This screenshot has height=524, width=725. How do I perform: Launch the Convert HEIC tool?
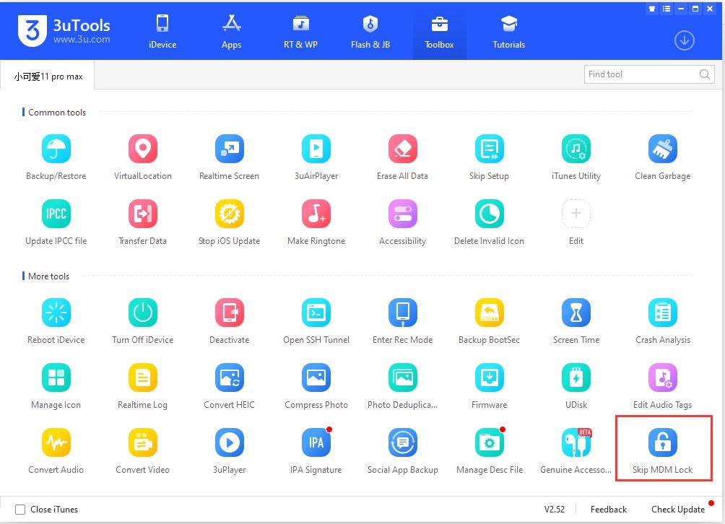pyautogui.click(x=230, y=386)
